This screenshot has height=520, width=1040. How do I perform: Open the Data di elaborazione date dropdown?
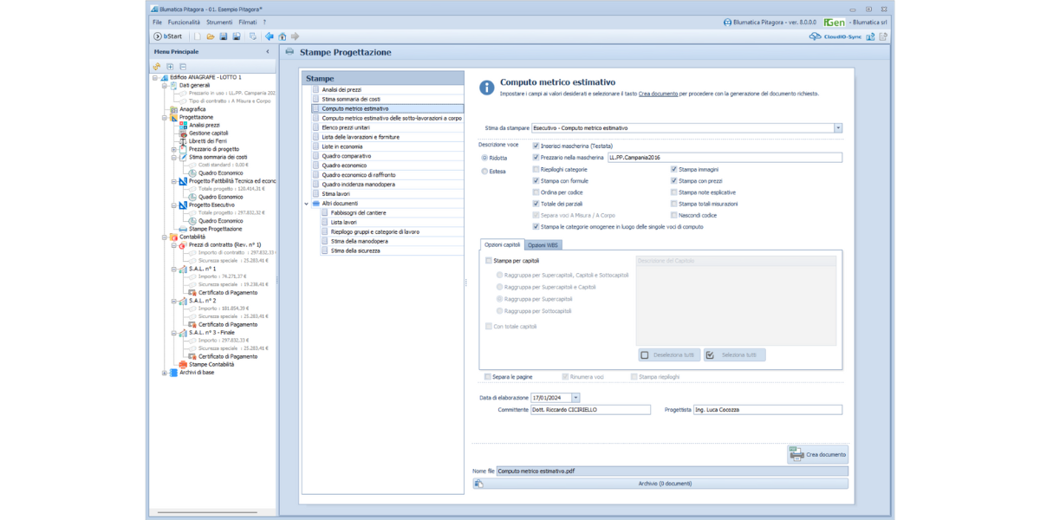coord(575,398)
